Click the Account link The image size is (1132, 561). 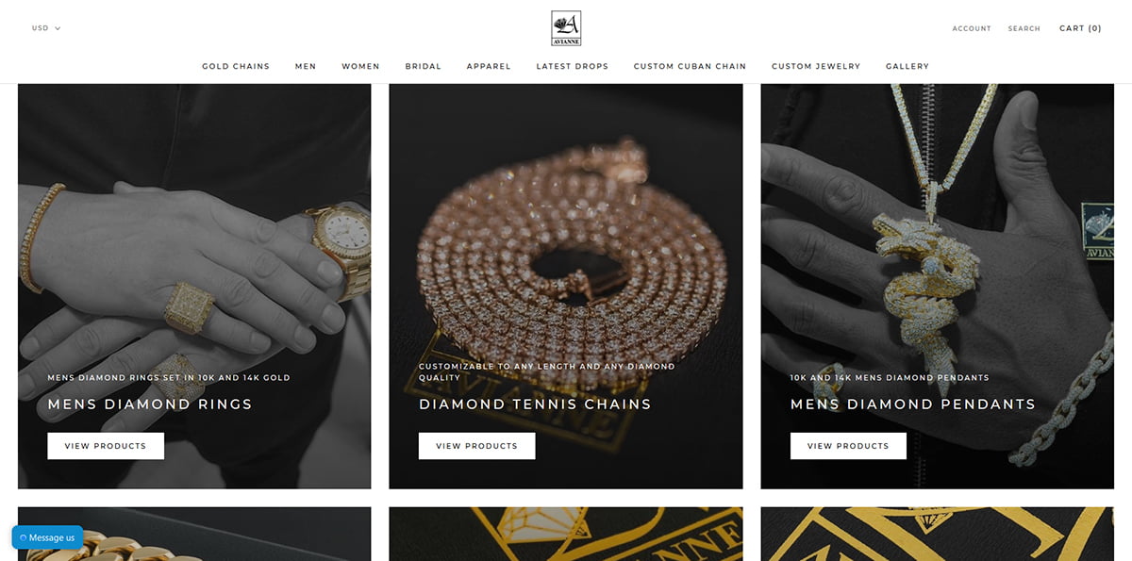tap(972, 29)
